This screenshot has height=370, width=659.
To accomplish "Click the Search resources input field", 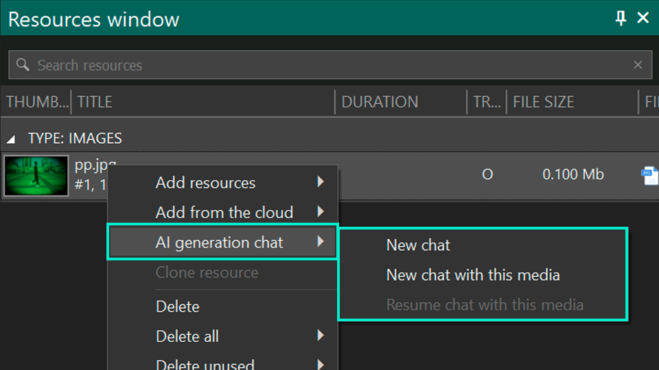I will [x=330, y=65].
